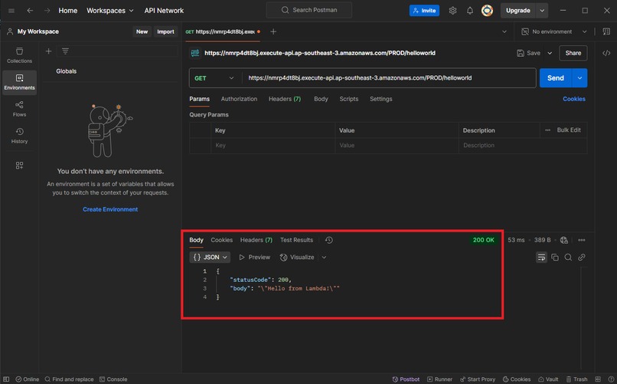This screenshot has width=617, height=384.
Task: Open response Cookies tab
Action: tap(221, 240)
